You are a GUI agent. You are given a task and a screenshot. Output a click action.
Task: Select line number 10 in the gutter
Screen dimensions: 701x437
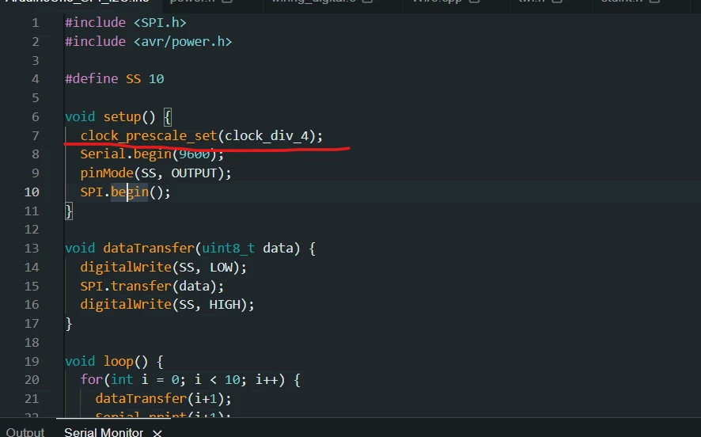[x=32, y=192]
